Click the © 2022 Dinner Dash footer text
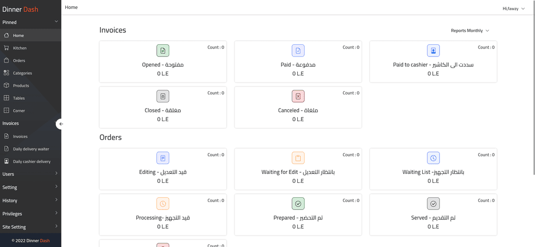This screenshot has width=535, height=247. coord(30,241)
